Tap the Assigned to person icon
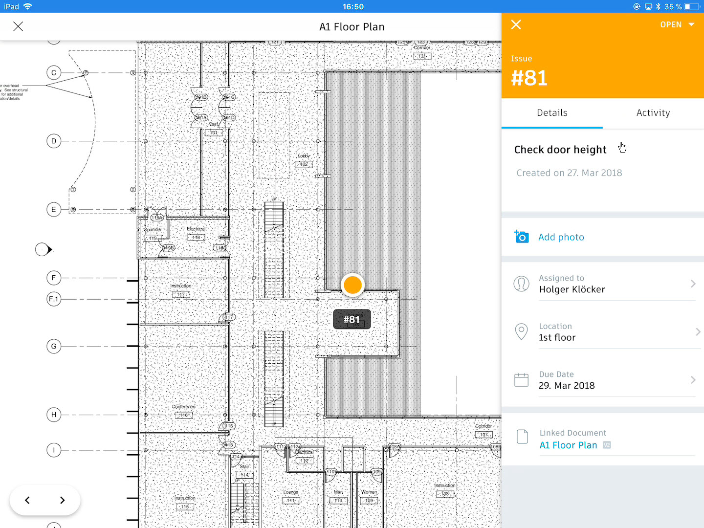 click(521, 284)
